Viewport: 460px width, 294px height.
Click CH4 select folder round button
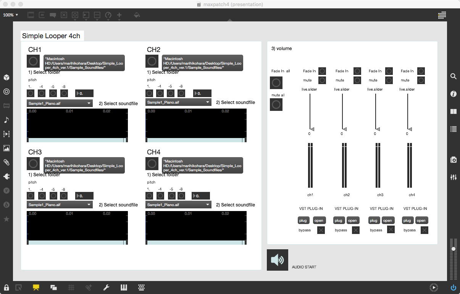click(152, 163)
